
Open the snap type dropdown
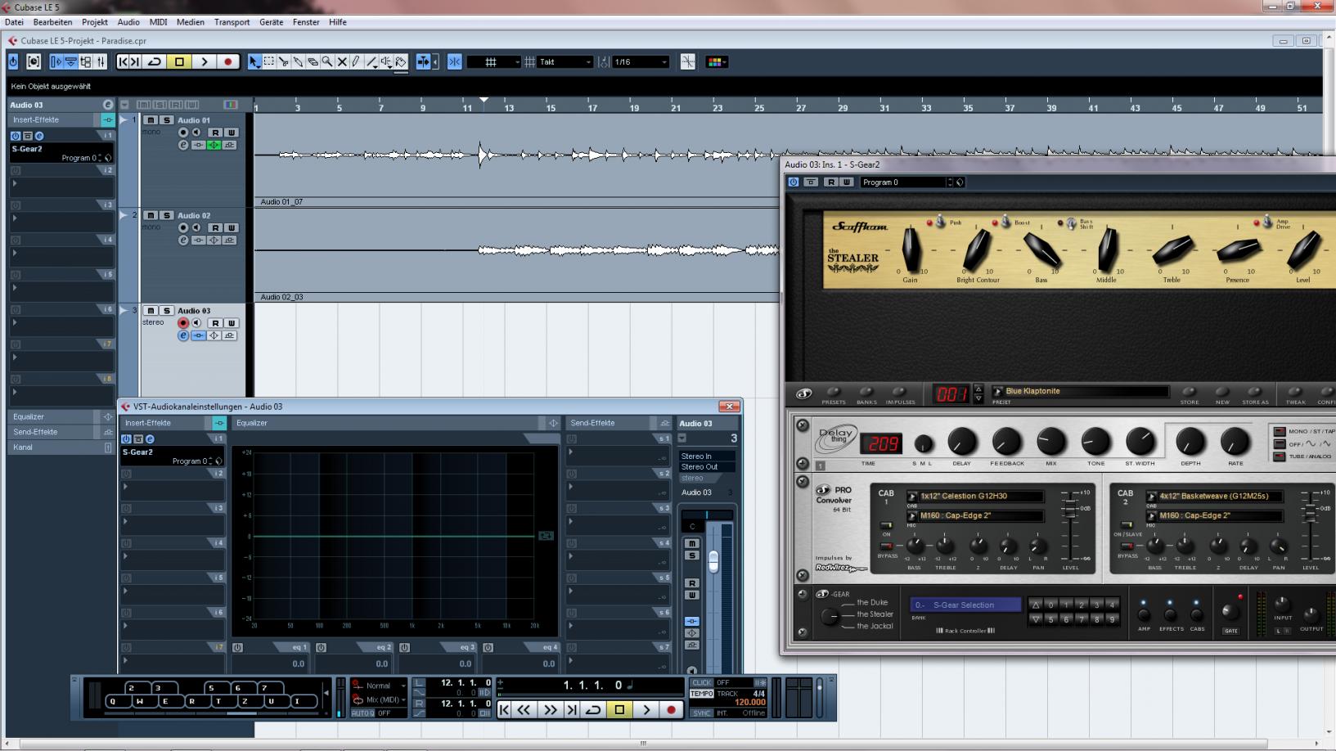tap(493, 62)
